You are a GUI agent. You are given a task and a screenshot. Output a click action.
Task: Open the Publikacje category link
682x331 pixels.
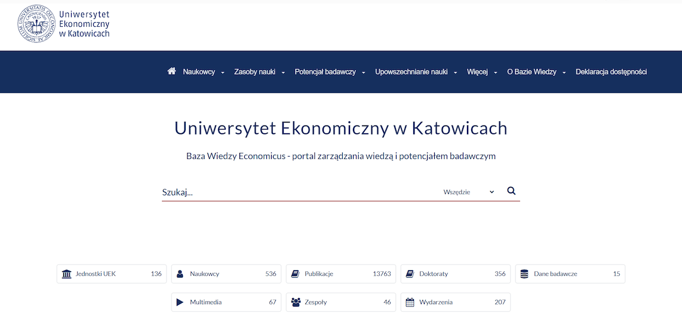click(341, 274)
